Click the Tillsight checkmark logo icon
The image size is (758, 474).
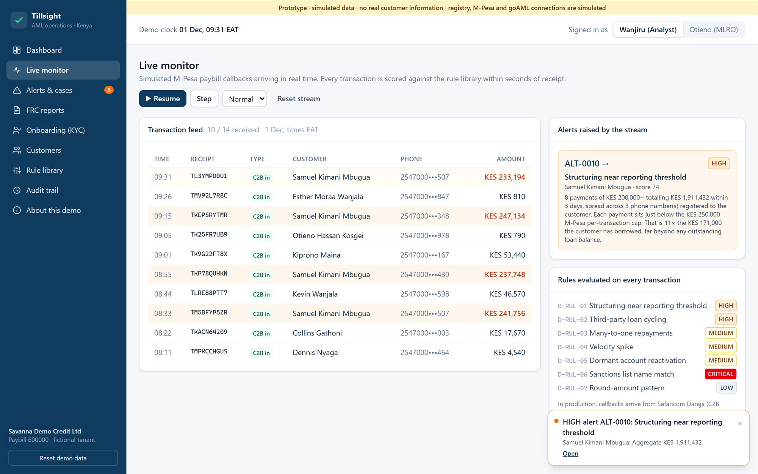tap(19, 20)
